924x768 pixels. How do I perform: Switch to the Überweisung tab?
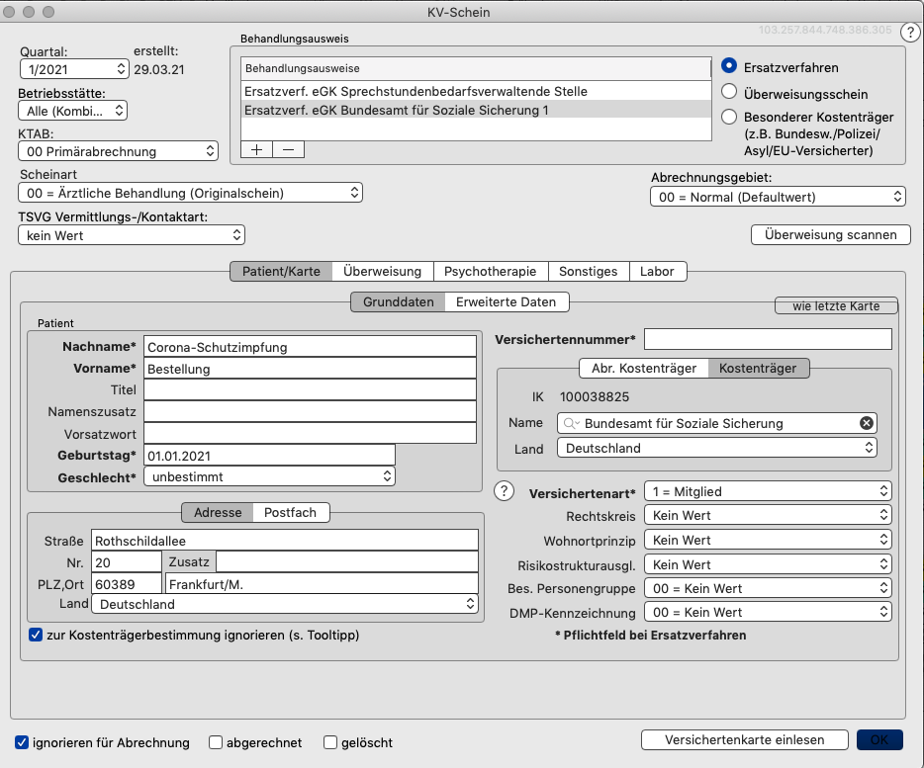(x=383, y=272)
